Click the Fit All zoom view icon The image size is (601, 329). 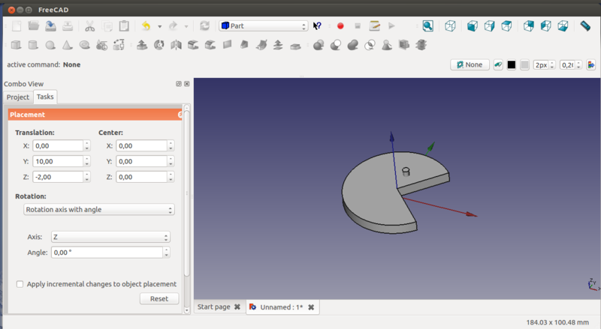[427, 25]
